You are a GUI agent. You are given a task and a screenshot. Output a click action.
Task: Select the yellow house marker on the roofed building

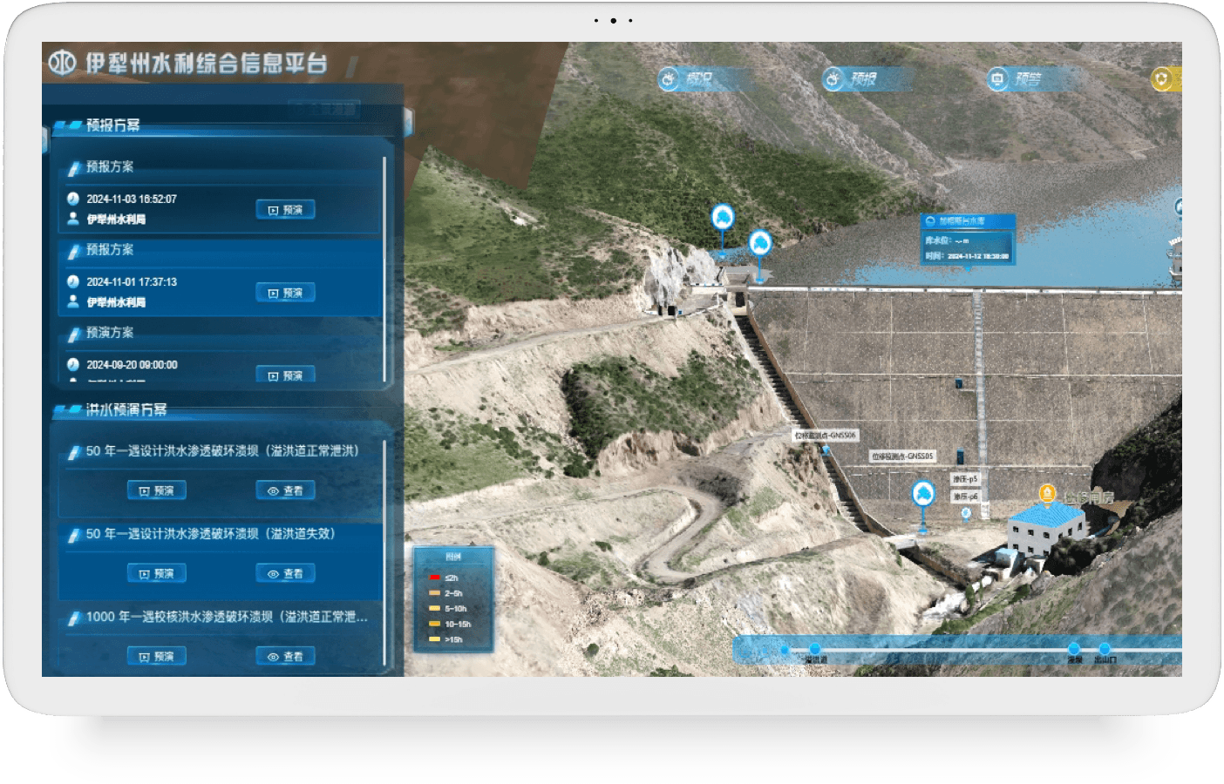[x=1047, y=495]
